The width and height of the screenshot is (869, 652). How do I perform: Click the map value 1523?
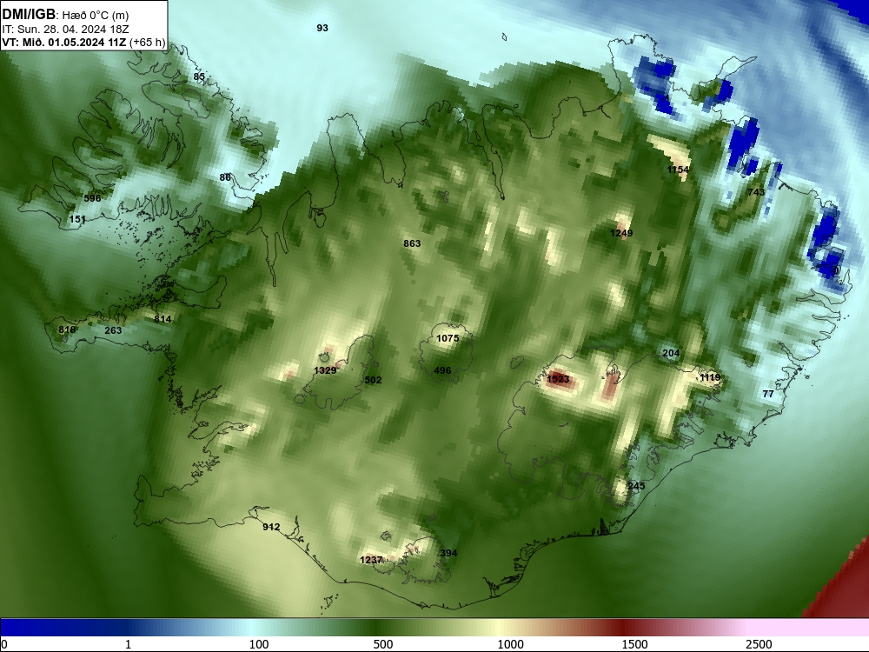point(558,379)
